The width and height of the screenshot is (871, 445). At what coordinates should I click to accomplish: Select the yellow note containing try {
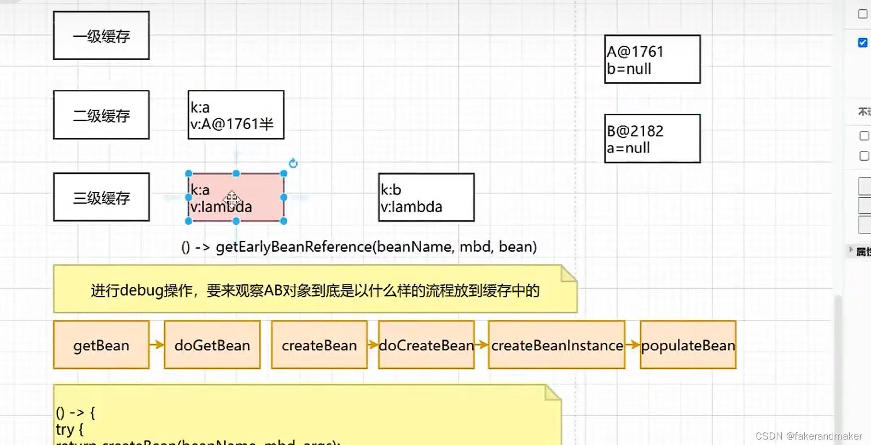tap(307, 415)
